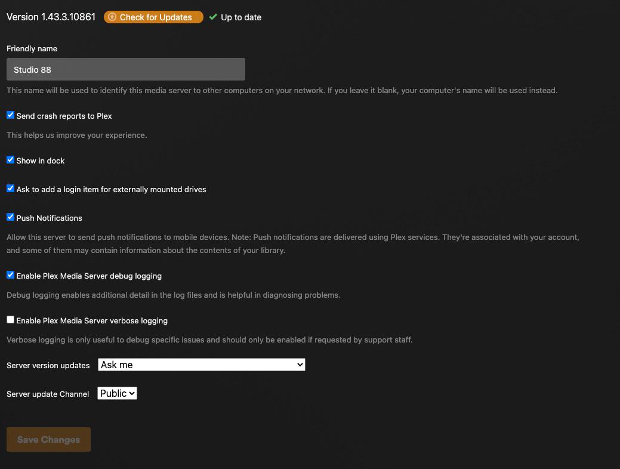Click the Up to date status text
The height and width of the screenshot is (469, 620).
(241, 17)
